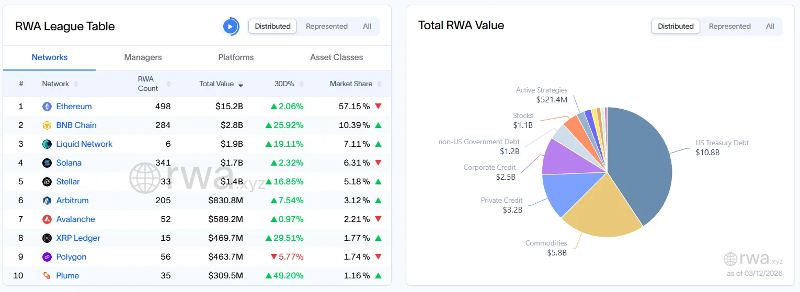Click the US Treasury Debt pie slice
This screenshot has height=292, width=800.
[x=643, y=162]
